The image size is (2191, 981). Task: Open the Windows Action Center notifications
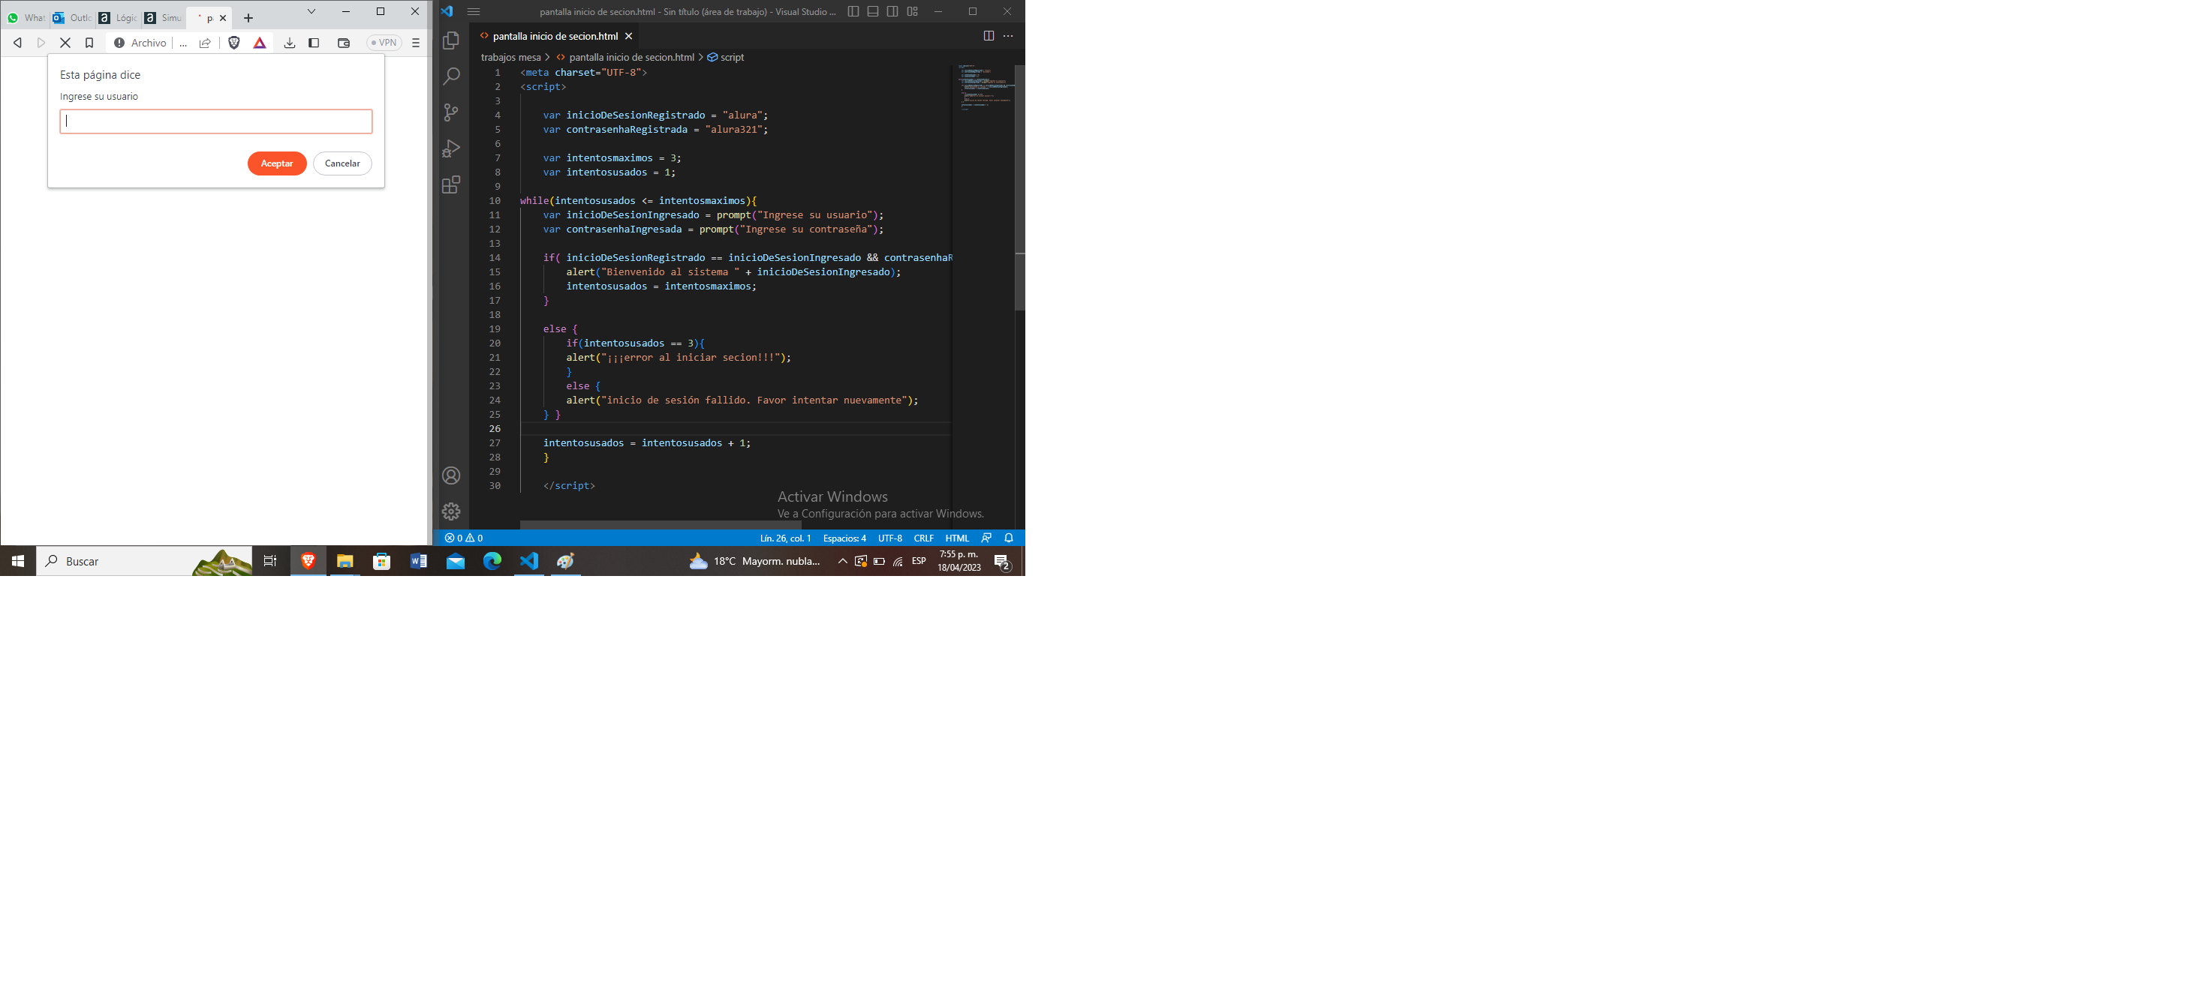(x=1002, y=561)
